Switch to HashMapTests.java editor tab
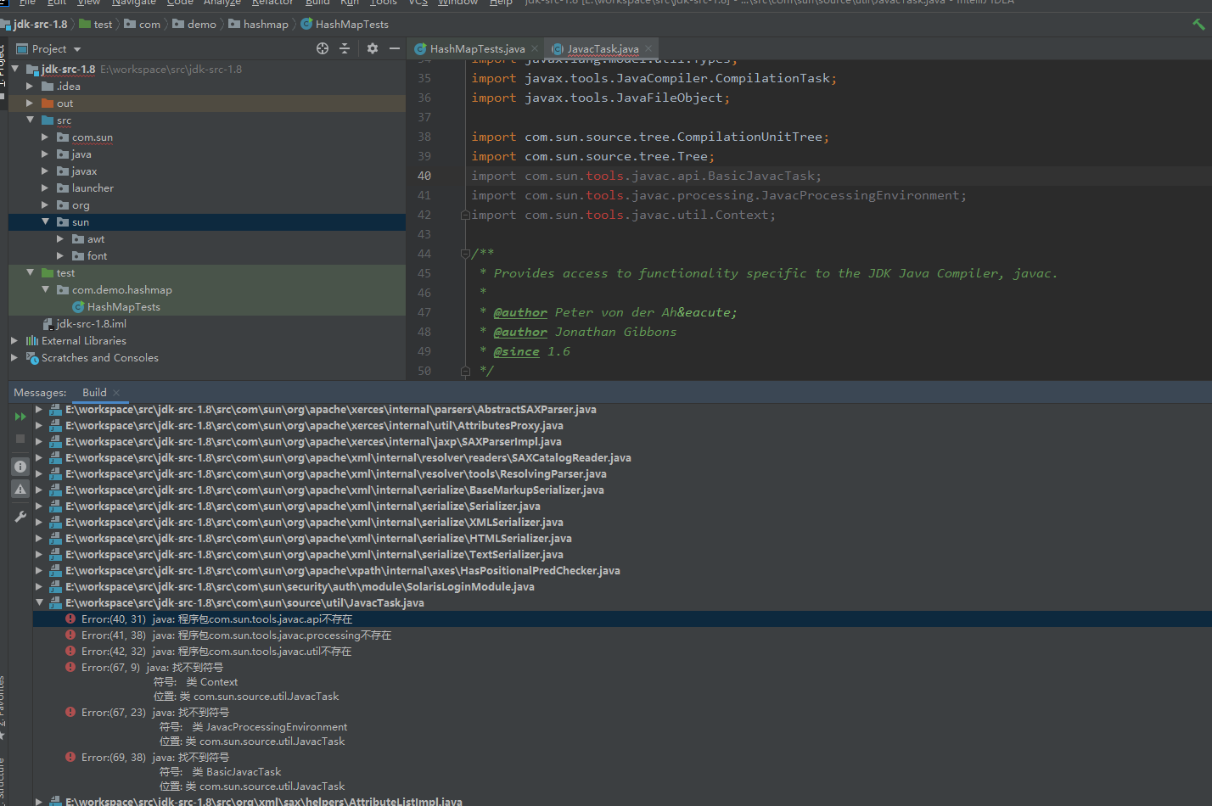 [x=477, y=49]
